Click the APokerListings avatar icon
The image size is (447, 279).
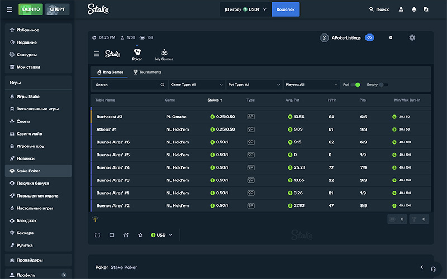[324, 37]
